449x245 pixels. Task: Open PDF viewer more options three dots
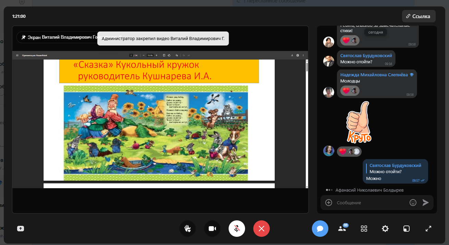coord(303,55)
